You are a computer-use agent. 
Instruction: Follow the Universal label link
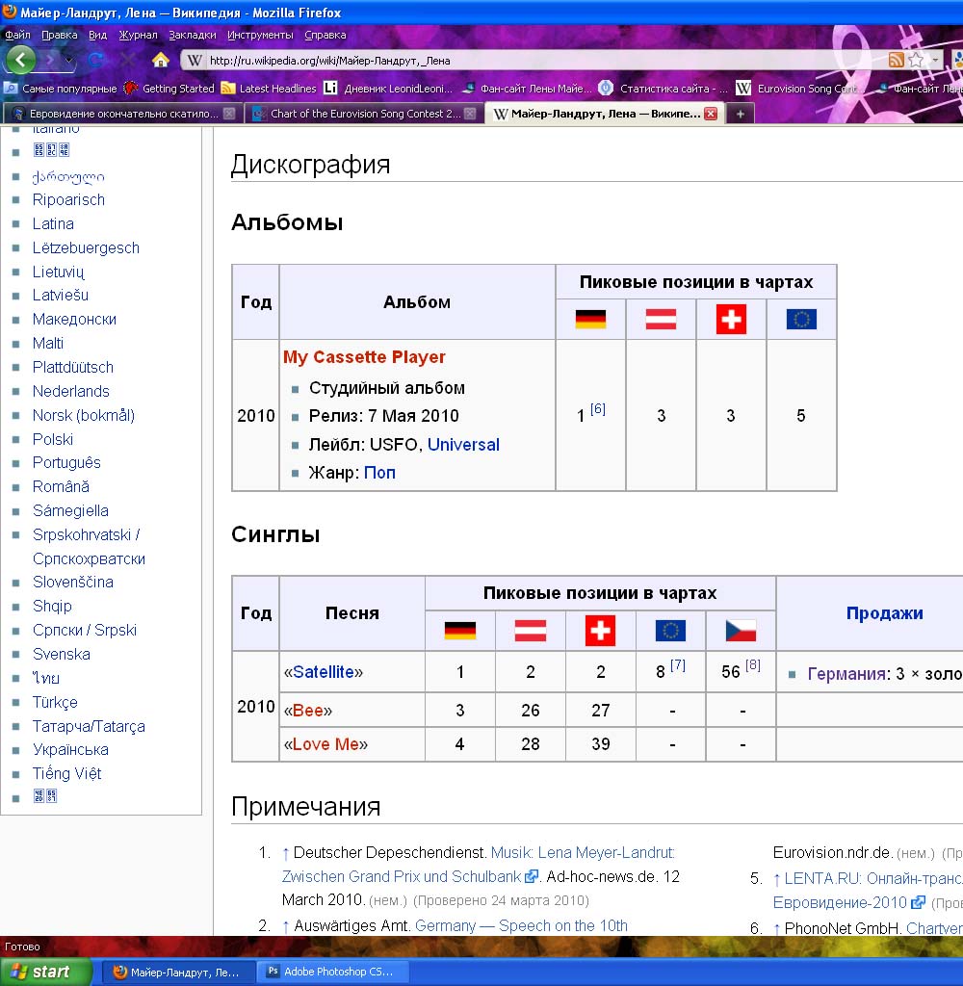(x=463, y=445)
